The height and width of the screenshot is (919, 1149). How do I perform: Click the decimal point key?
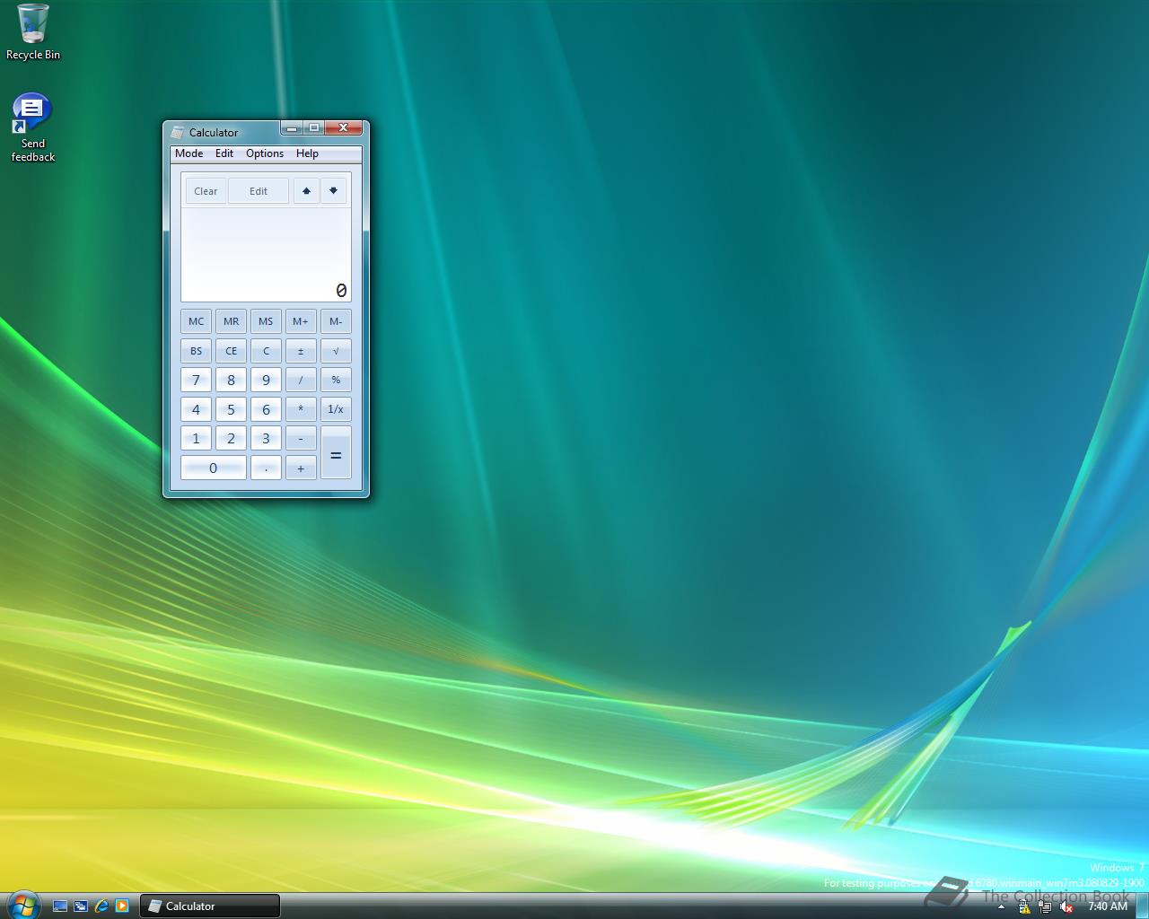pos(266,468)
